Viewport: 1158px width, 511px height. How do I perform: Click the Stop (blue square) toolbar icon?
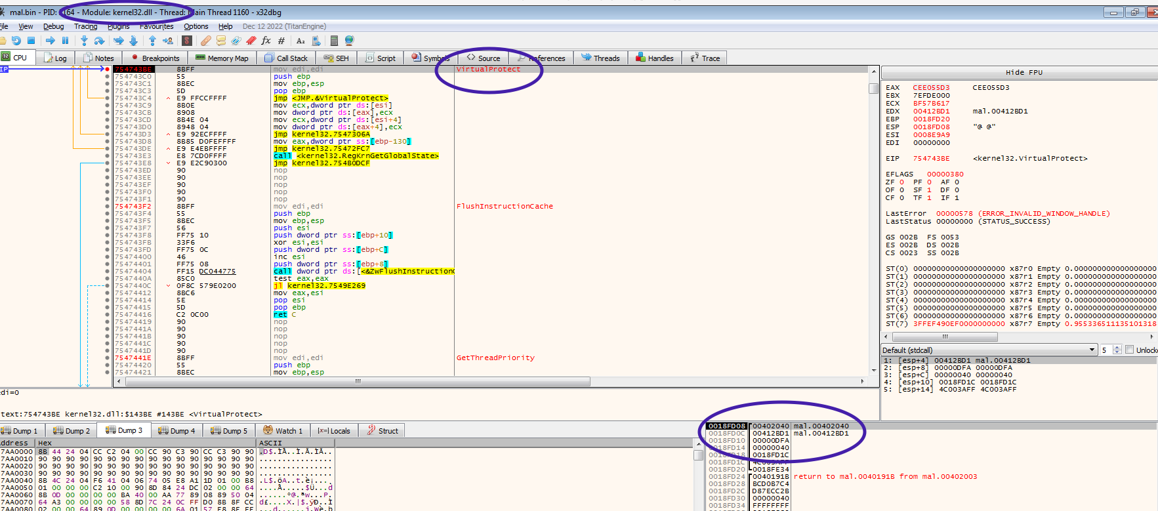[x=31, y=41]
